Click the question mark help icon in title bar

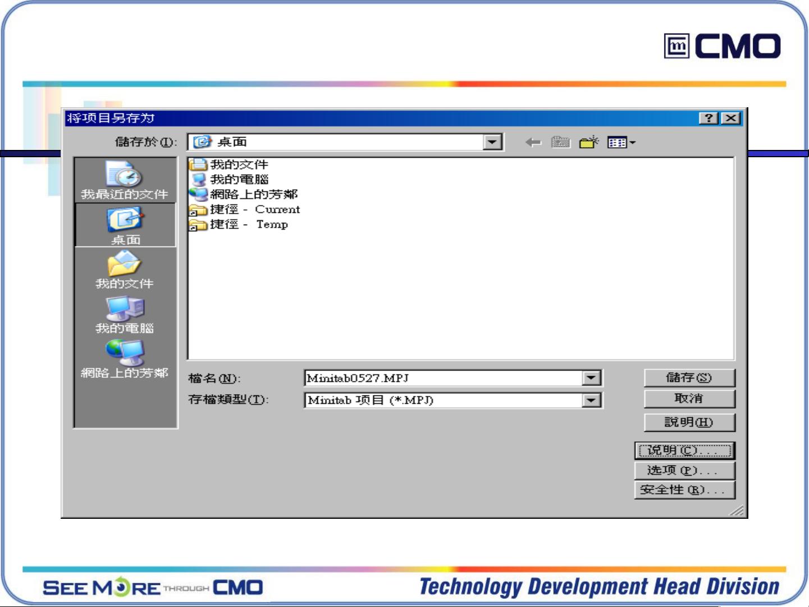click(x=709, y=118)
